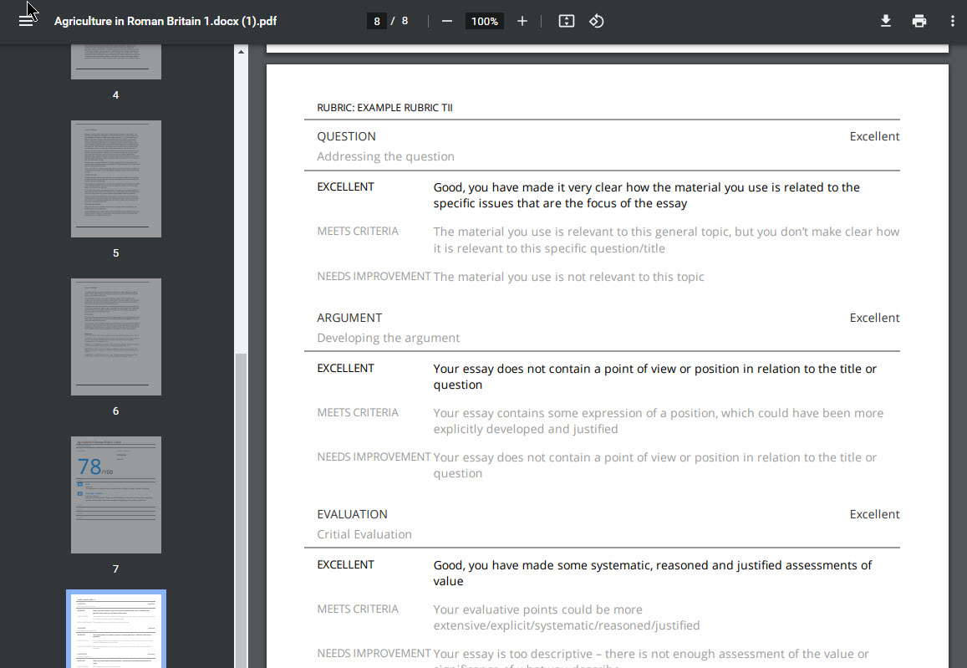
Task: Zoom out using the minus icon
Action: tap(447, 21)
